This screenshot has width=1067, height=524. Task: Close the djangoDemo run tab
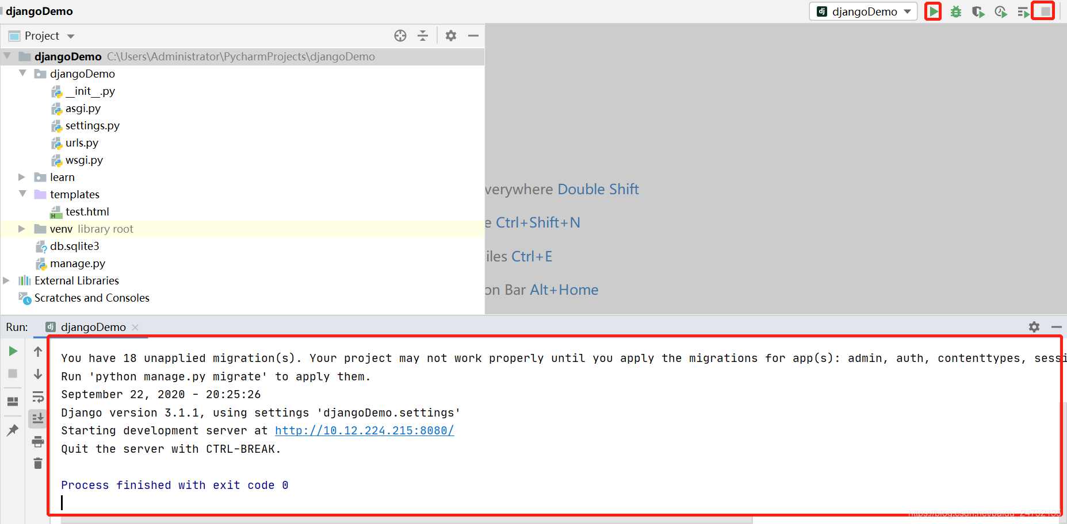[135, 327]
